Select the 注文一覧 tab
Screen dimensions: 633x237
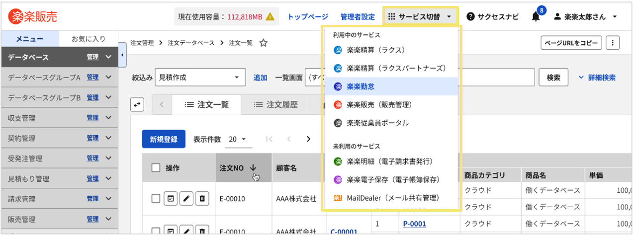206,104
